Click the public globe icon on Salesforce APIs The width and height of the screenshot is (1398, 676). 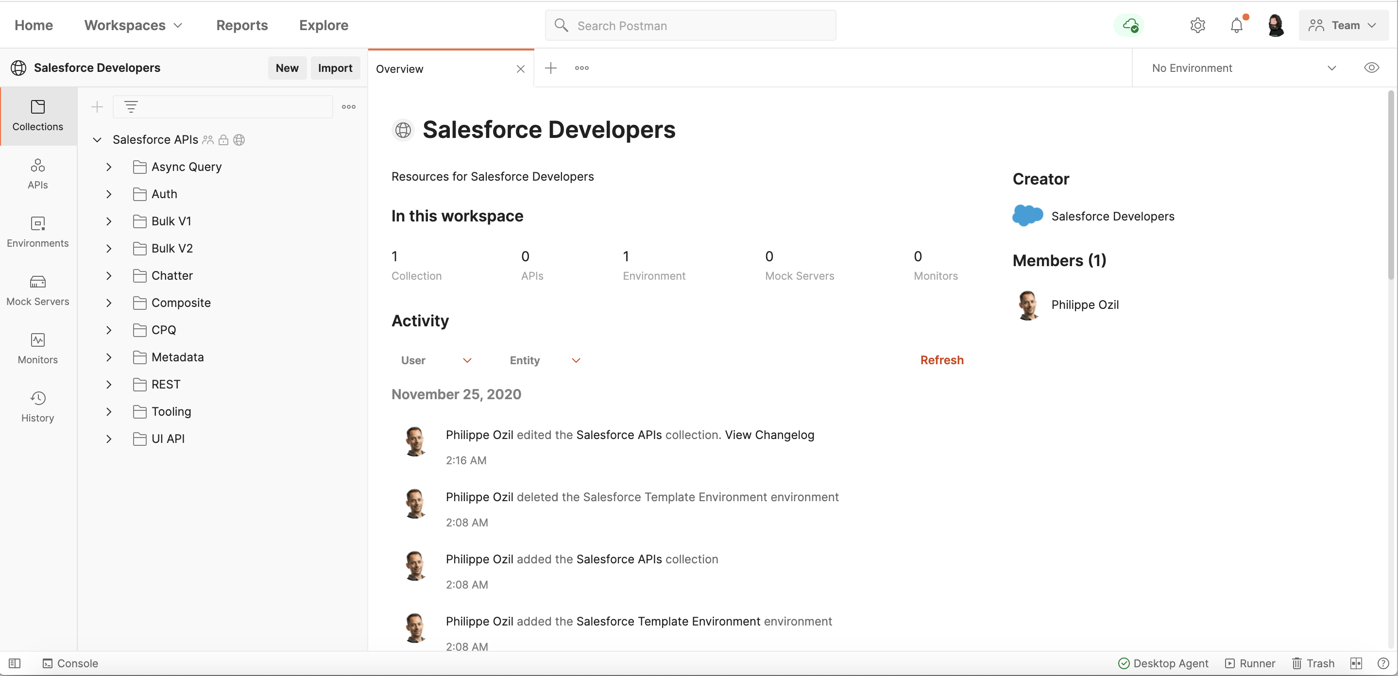tap(239, 140)
